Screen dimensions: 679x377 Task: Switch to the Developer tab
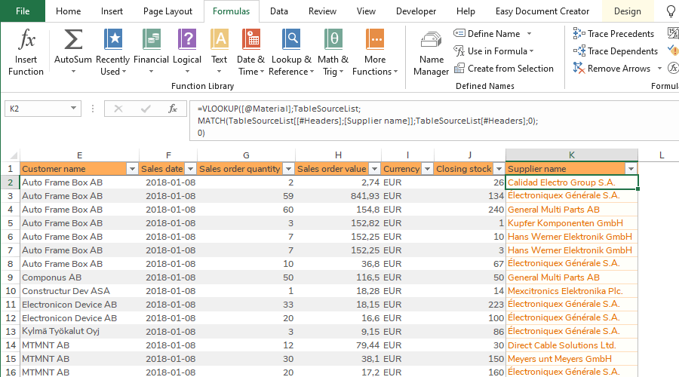[416, 11]
